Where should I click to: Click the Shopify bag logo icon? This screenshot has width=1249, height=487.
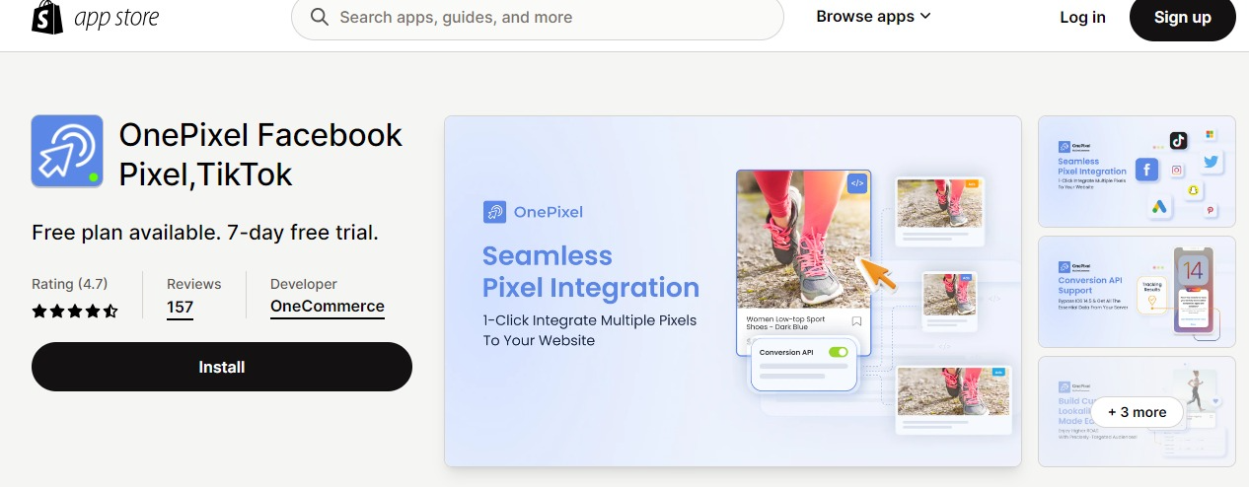[47, 17]
